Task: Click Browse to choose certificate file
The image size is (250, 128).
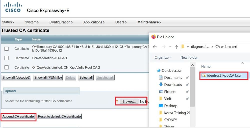Action: coord(129,101)
